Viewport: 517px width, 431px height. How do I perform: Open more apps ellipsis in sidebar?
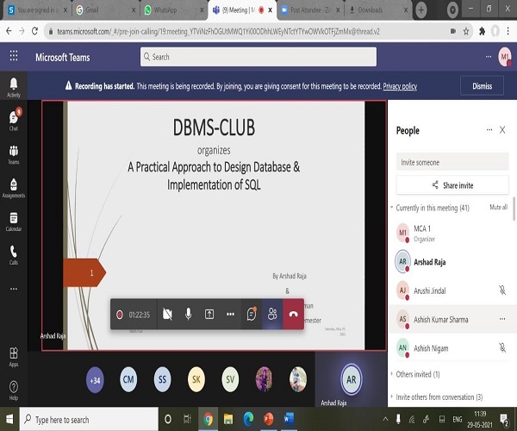(x=14, y=289)
